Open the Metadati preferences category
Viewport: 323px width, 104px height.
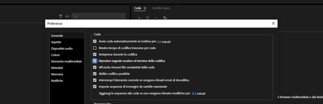pos(67,68)
